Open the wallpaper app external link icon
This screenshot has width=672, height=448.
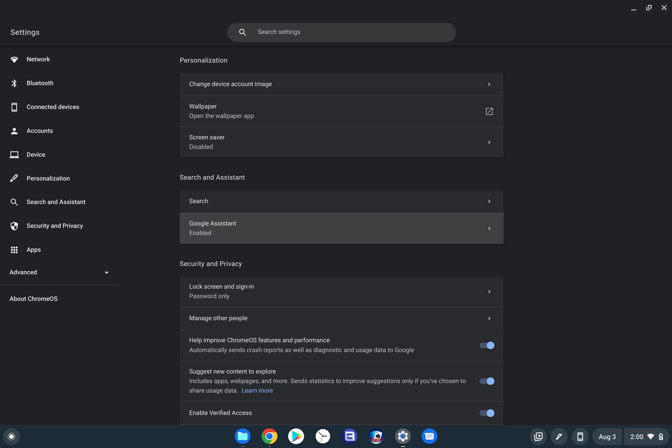pyautogui.click(x=489, y=111)
